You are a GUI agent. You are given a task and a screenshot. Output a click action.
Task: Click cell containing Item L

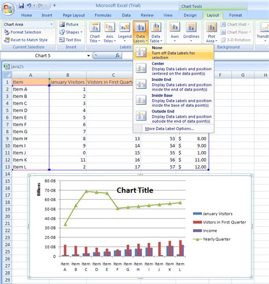click(x=31, y=167)
